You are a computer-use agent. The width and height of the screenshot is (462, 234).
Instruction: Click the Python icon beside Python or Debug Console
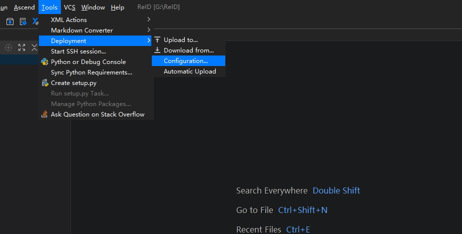pyautogui.click(x=44, y=62)
